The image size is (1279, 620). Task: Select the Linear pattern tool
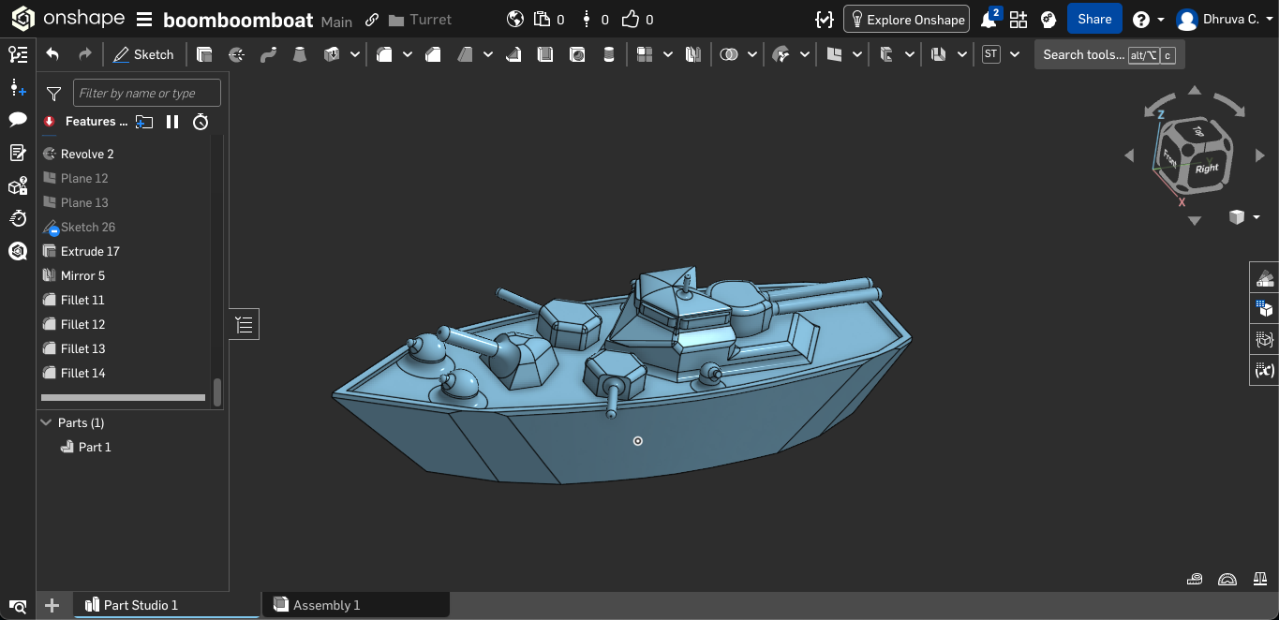644,55
